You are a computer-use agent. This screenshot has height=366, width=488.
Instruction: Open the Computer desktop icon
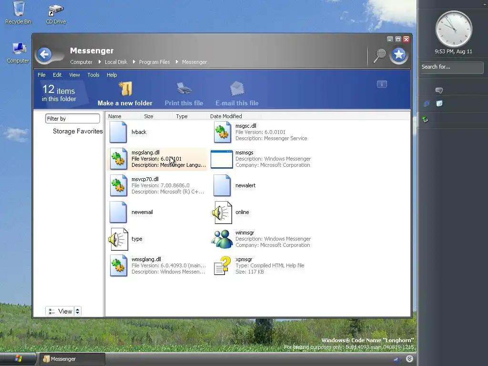pos(19,49)
